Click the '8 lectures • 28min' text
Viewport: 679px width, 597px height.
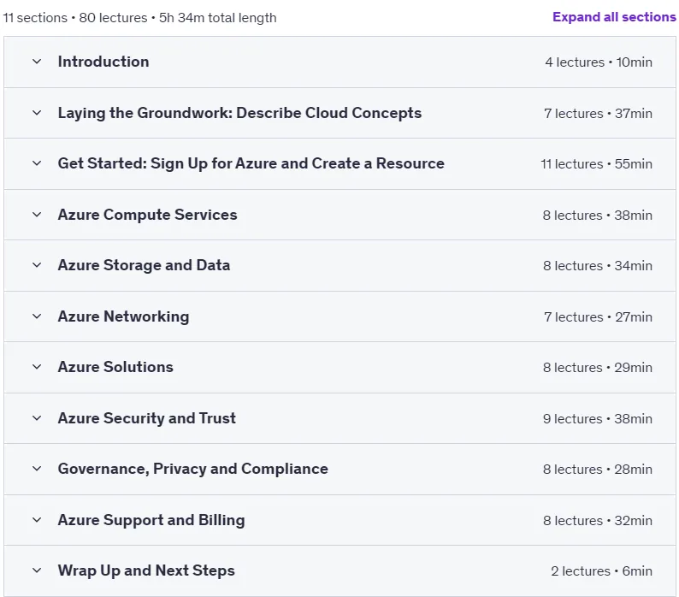coord(598,470)
